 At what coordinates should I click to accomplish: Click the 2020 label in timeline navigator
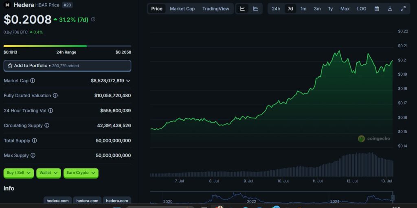click(168, 201)
